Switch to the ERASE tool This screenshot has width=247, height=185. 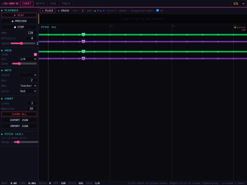(64, 11)
